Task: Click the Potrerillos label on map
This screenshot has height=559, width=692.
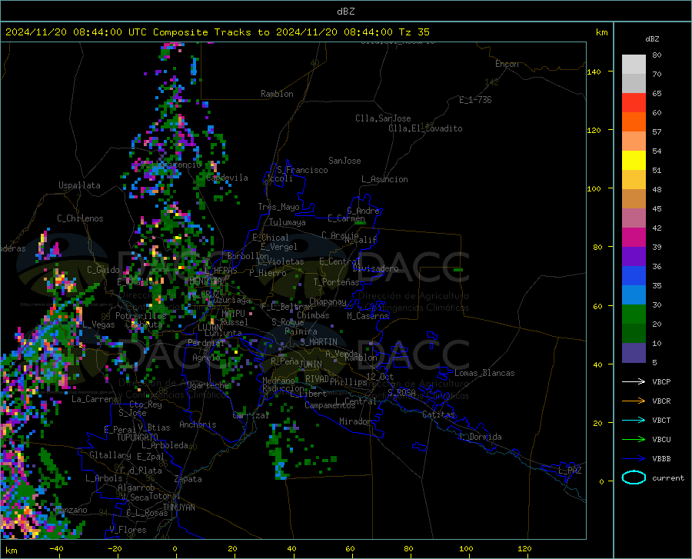Action: (x=141, y=316)
